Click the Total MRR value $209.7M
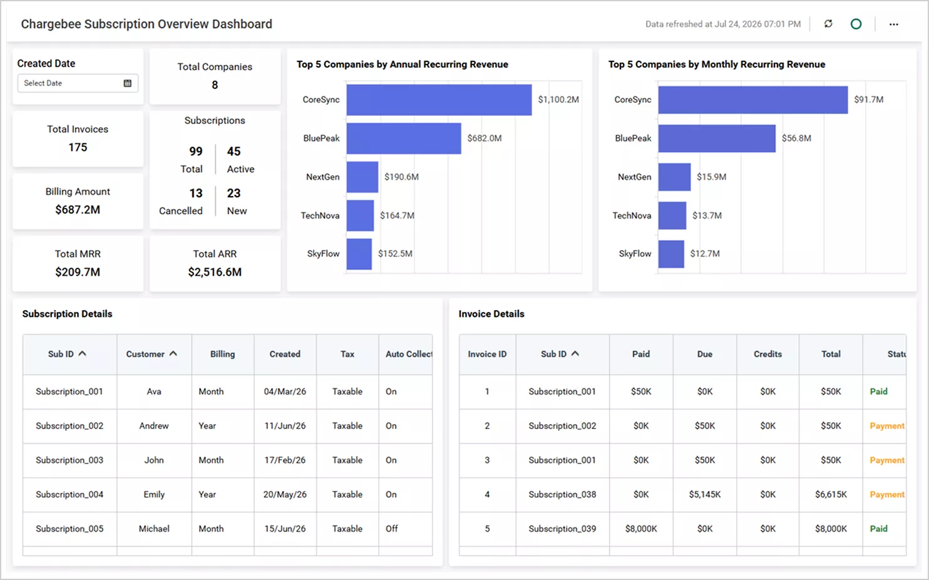929x580 pixels. (x=78, y=272)
